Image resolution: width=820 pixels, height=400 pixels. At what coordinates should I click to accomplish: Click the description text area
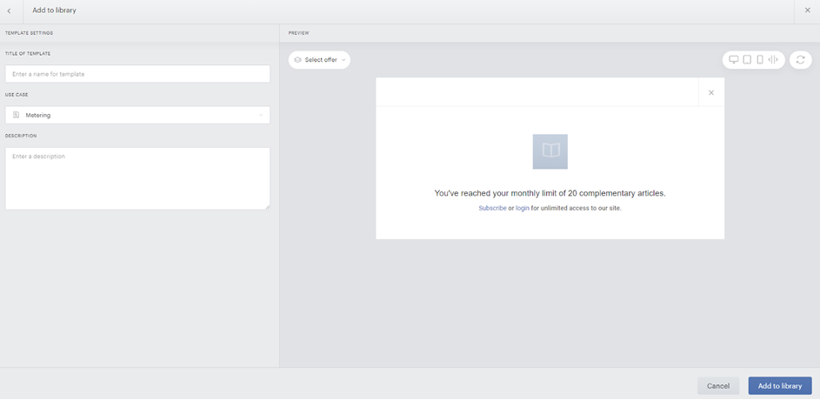[137, 179]
